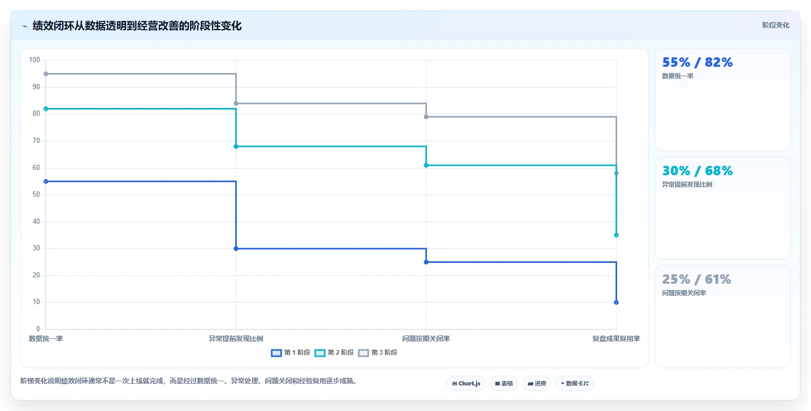The width and height of the screenshot is (811, 411).
Task: Select the teal data point at 82 for 数据统一率
Action: 46,108
